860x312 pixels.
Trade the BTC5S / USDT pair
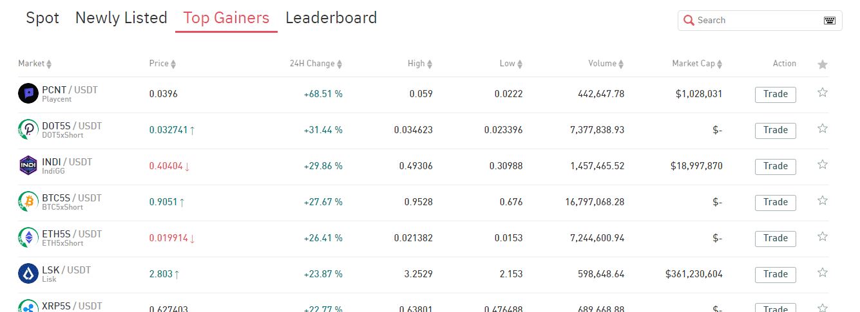click(776, 203)
